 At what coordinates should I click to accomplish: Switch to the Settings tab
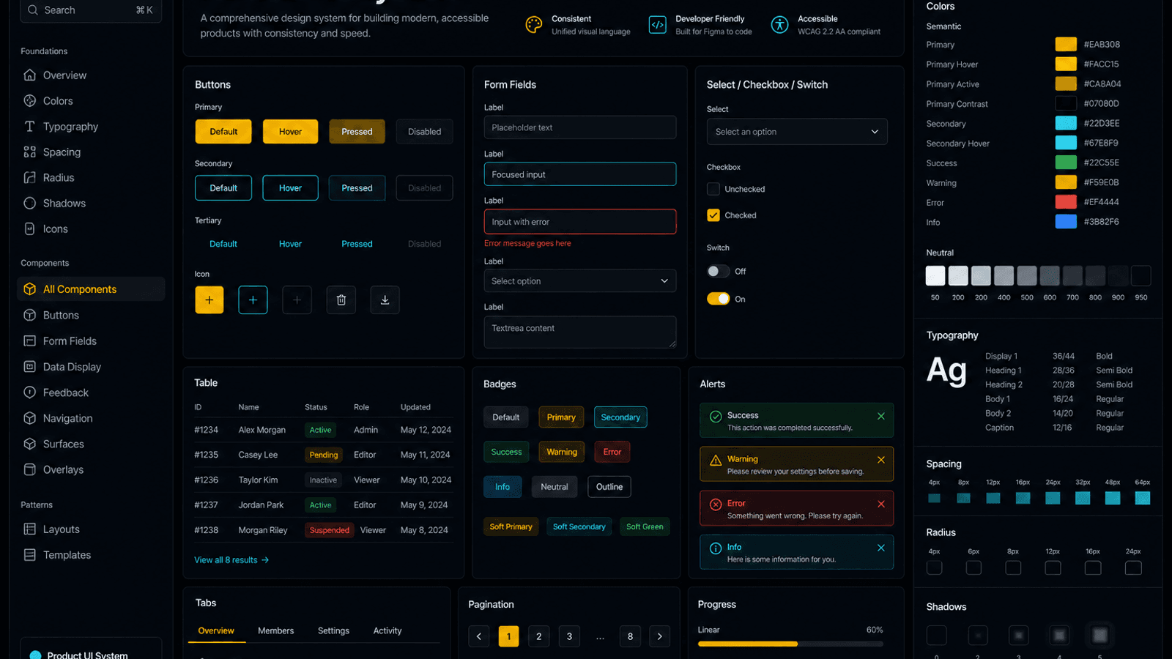click(333, 630)
